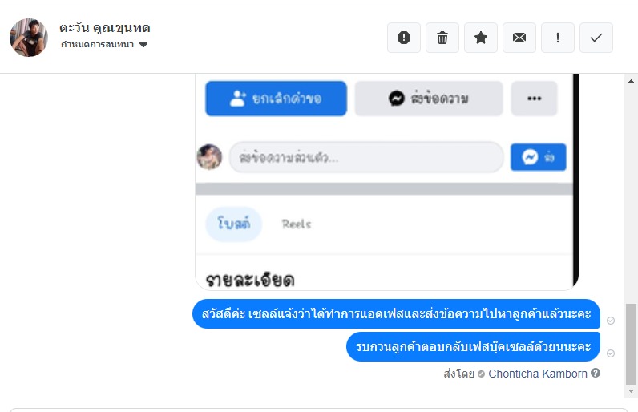This screenshot has width=638, height=412.
Task: Click the help question icon beside Chonticha Kamborn
Action: click(x=596, y=374)
